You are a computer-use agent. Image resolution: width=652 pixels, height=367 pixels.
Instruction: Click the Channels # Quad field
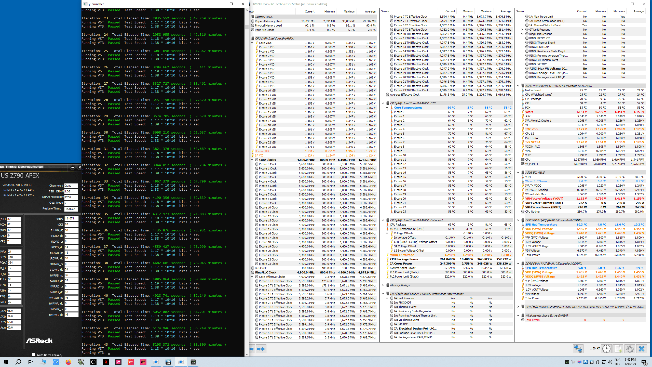(71, 186)
